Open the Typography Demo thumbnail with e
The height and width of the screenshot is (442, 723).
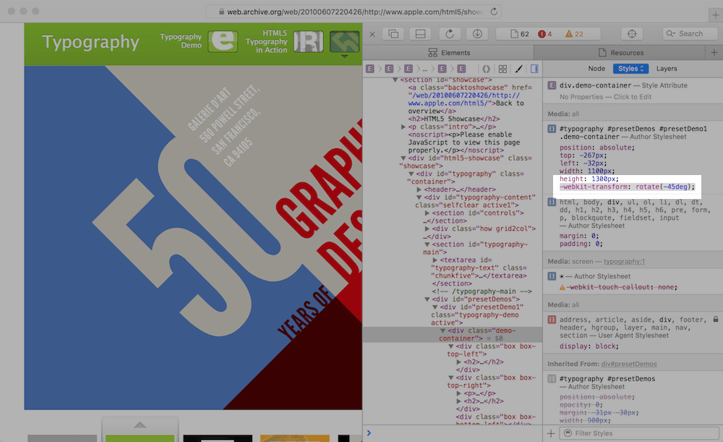223,41
